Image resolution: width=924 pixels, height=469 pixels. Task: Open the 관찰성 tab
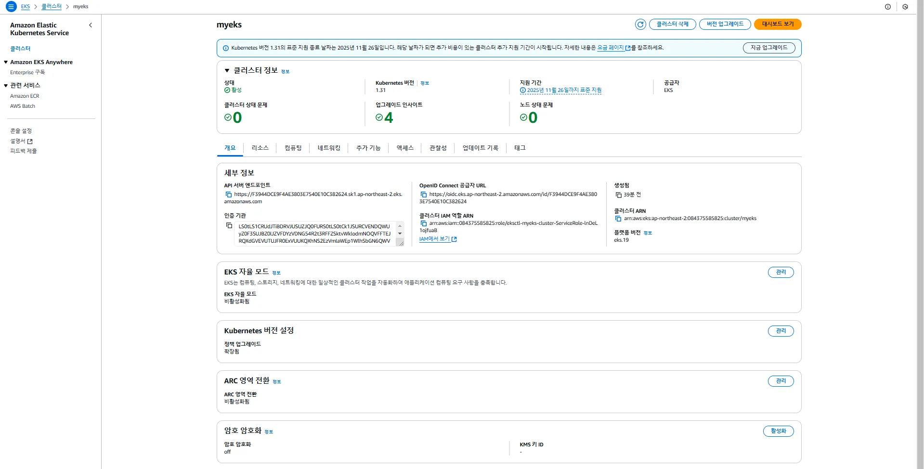click(x=438, y=148)
